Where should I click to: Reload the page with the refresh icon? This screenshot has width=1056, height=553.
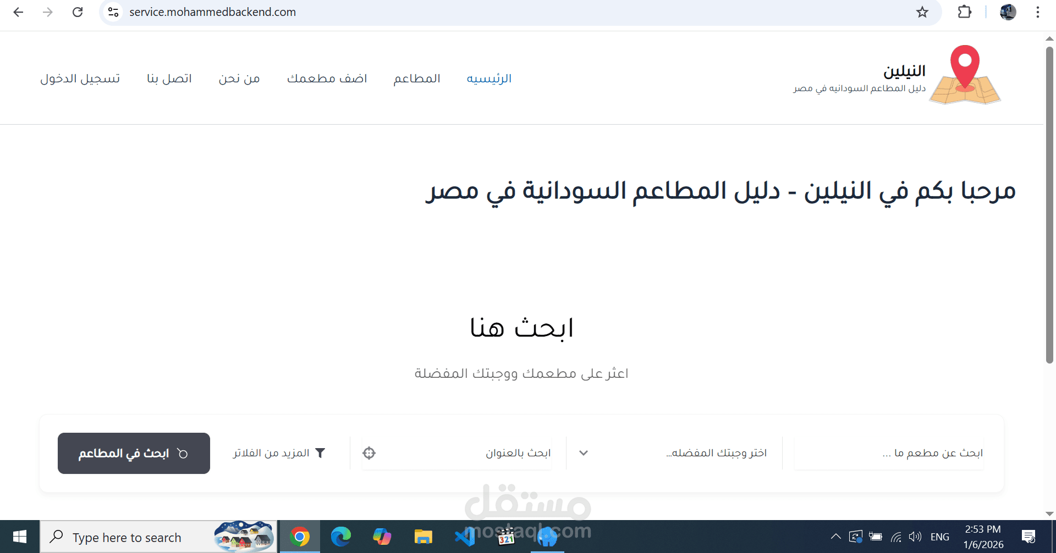(78, 12)
